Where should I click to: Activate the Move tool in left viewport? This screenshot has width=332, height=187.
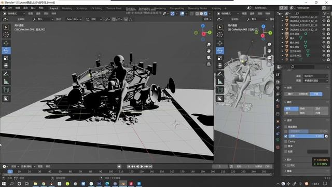pyautogui.click(x=6, y=43)
